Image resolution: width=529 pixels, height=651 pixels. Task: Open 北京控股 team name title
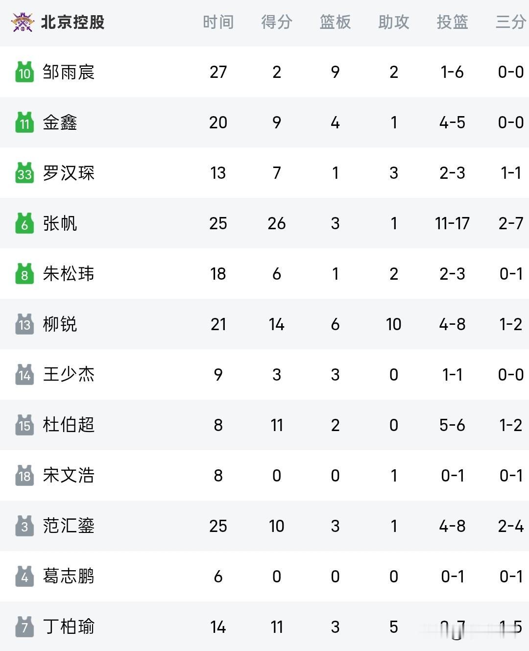pos(72,22)
